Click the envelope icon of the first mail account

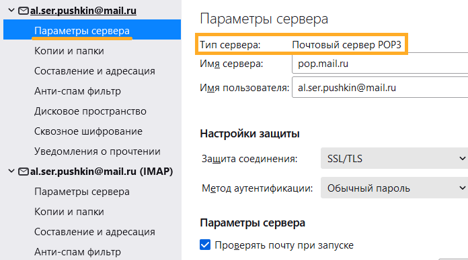tap(24, 11)
